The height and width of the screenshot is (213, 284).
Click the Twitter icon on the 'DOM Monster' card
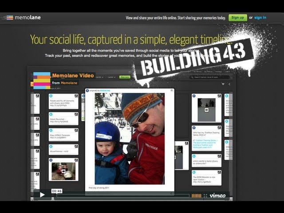pos(194,173)
